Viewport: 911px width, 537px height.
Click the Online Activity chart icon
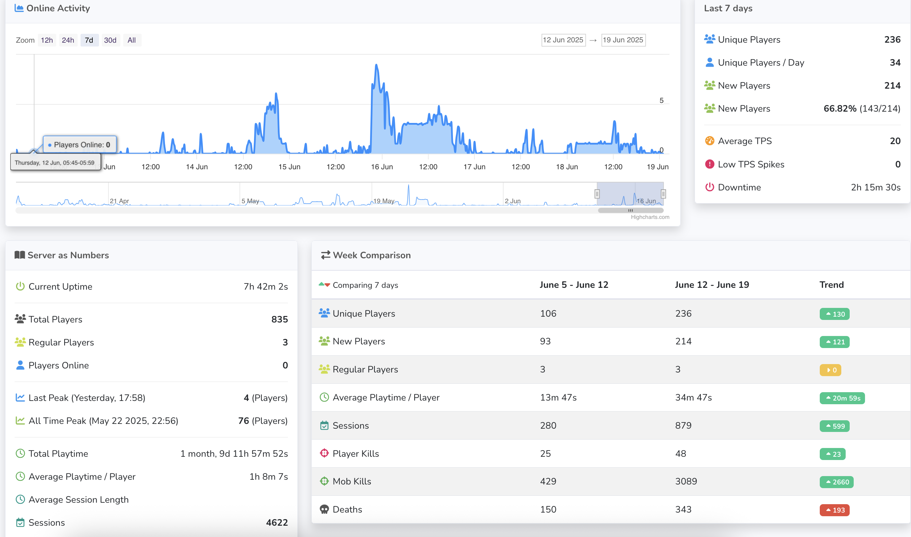pos(19,8)
